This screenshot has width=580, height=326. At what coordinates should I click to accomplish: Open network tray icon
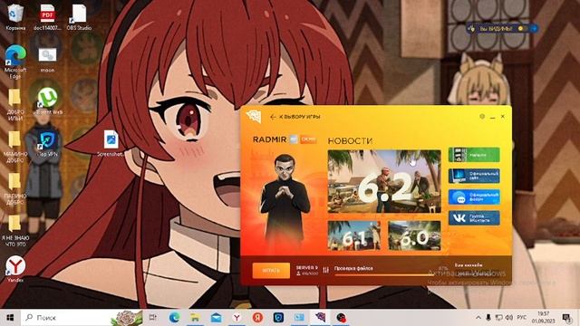(499, 318)
